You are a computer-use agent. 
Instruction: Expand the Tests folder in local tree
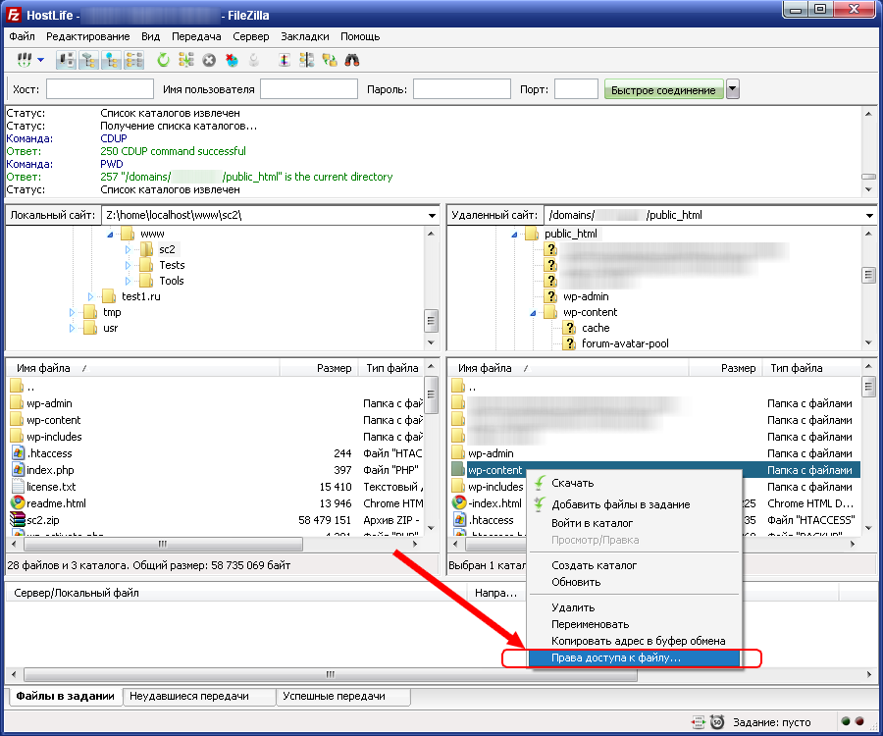(128, 265)
